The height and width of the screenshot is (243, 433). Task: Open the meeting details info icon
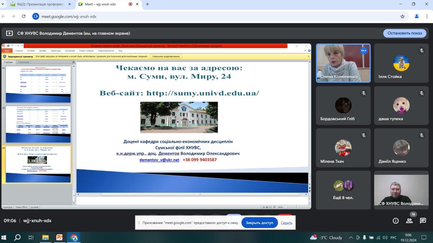395,221
